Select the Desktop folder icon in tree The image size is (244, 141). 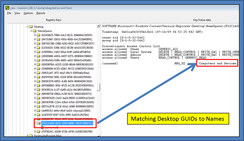pyautogui.click(x=31, y=27)
